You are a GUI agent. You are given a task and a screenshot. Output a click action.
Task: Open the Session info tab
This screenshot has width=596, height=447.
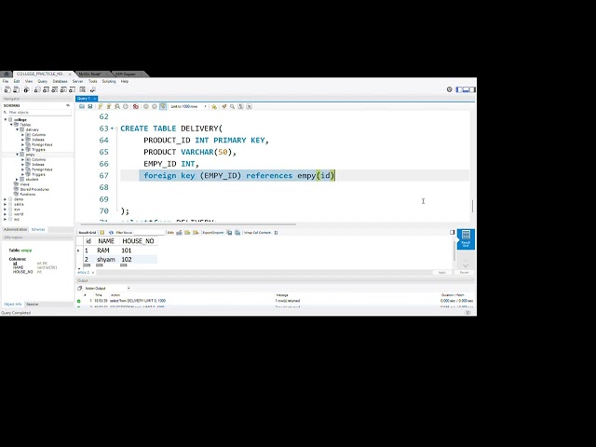[33, 305]
